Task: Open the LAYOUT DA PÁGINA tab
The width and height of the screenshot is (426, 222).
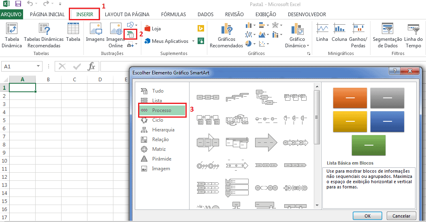Action: pos(127,15)
